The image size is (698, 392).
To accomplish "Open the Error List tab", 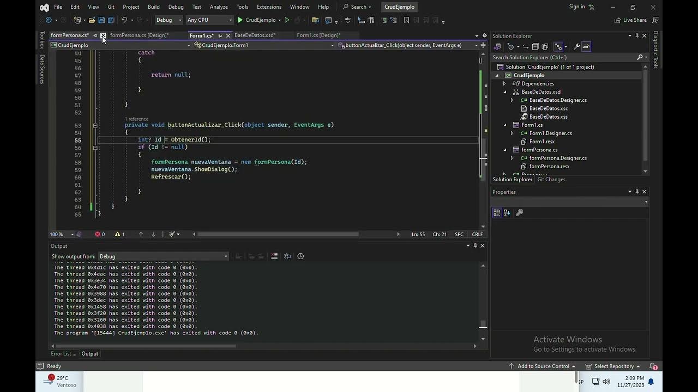I will [x=63, y=354].
